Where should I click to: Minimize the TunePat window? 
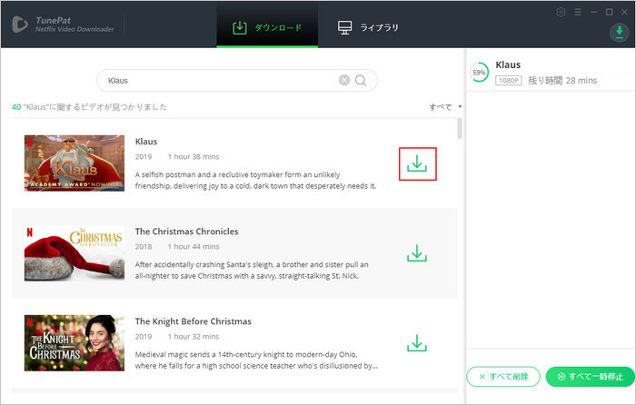pyautogui.click(x=594, y=12)
